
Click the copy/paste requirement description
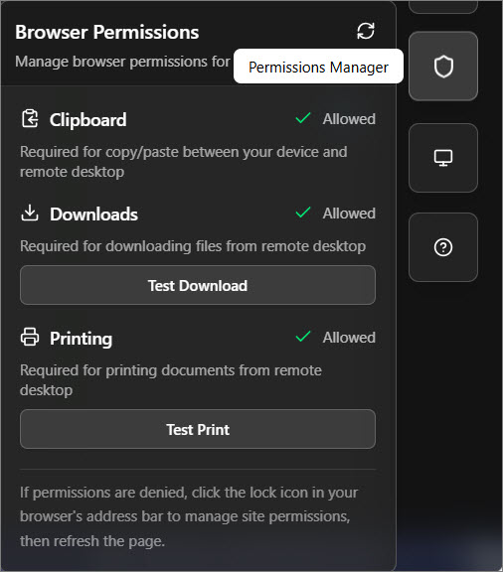183,162
